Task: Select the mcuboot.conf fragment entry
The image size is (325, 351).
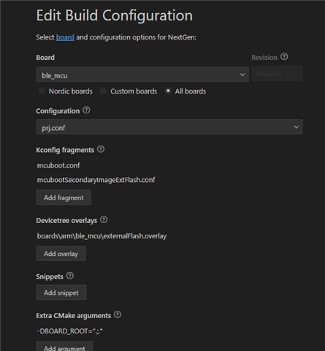Action: (58, 165)
